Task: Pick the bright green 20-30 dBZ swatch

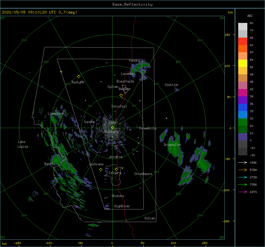Action: [x=243, y=122]
